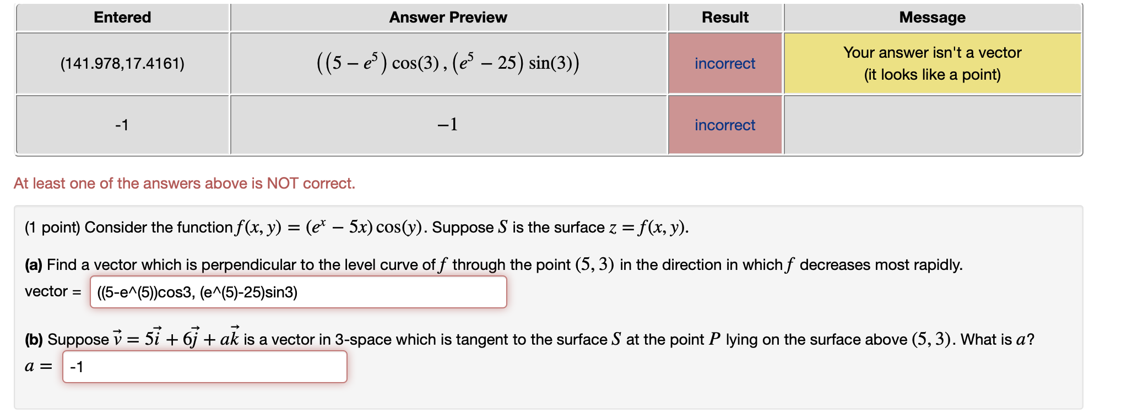Click the yellow answer isn't a vector message
This screenshot has width=1138, height=420.
pos(932,63)
